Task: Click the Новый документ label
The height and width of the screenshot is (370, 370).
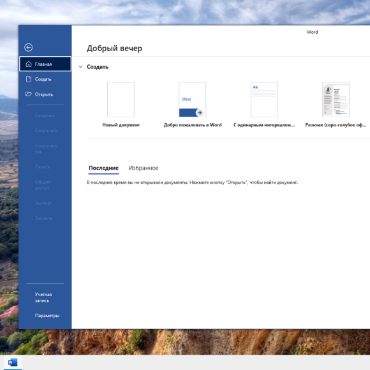Action: (121, 125)
